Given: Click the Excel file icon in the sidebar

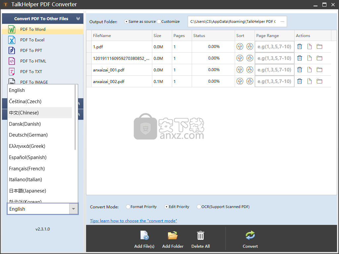Looking at the screenshot, I should coord(12,40).
